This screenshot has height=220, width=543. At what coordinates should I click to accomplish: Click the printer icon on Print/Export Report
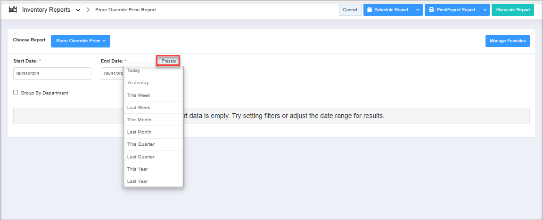coord(431,10)
